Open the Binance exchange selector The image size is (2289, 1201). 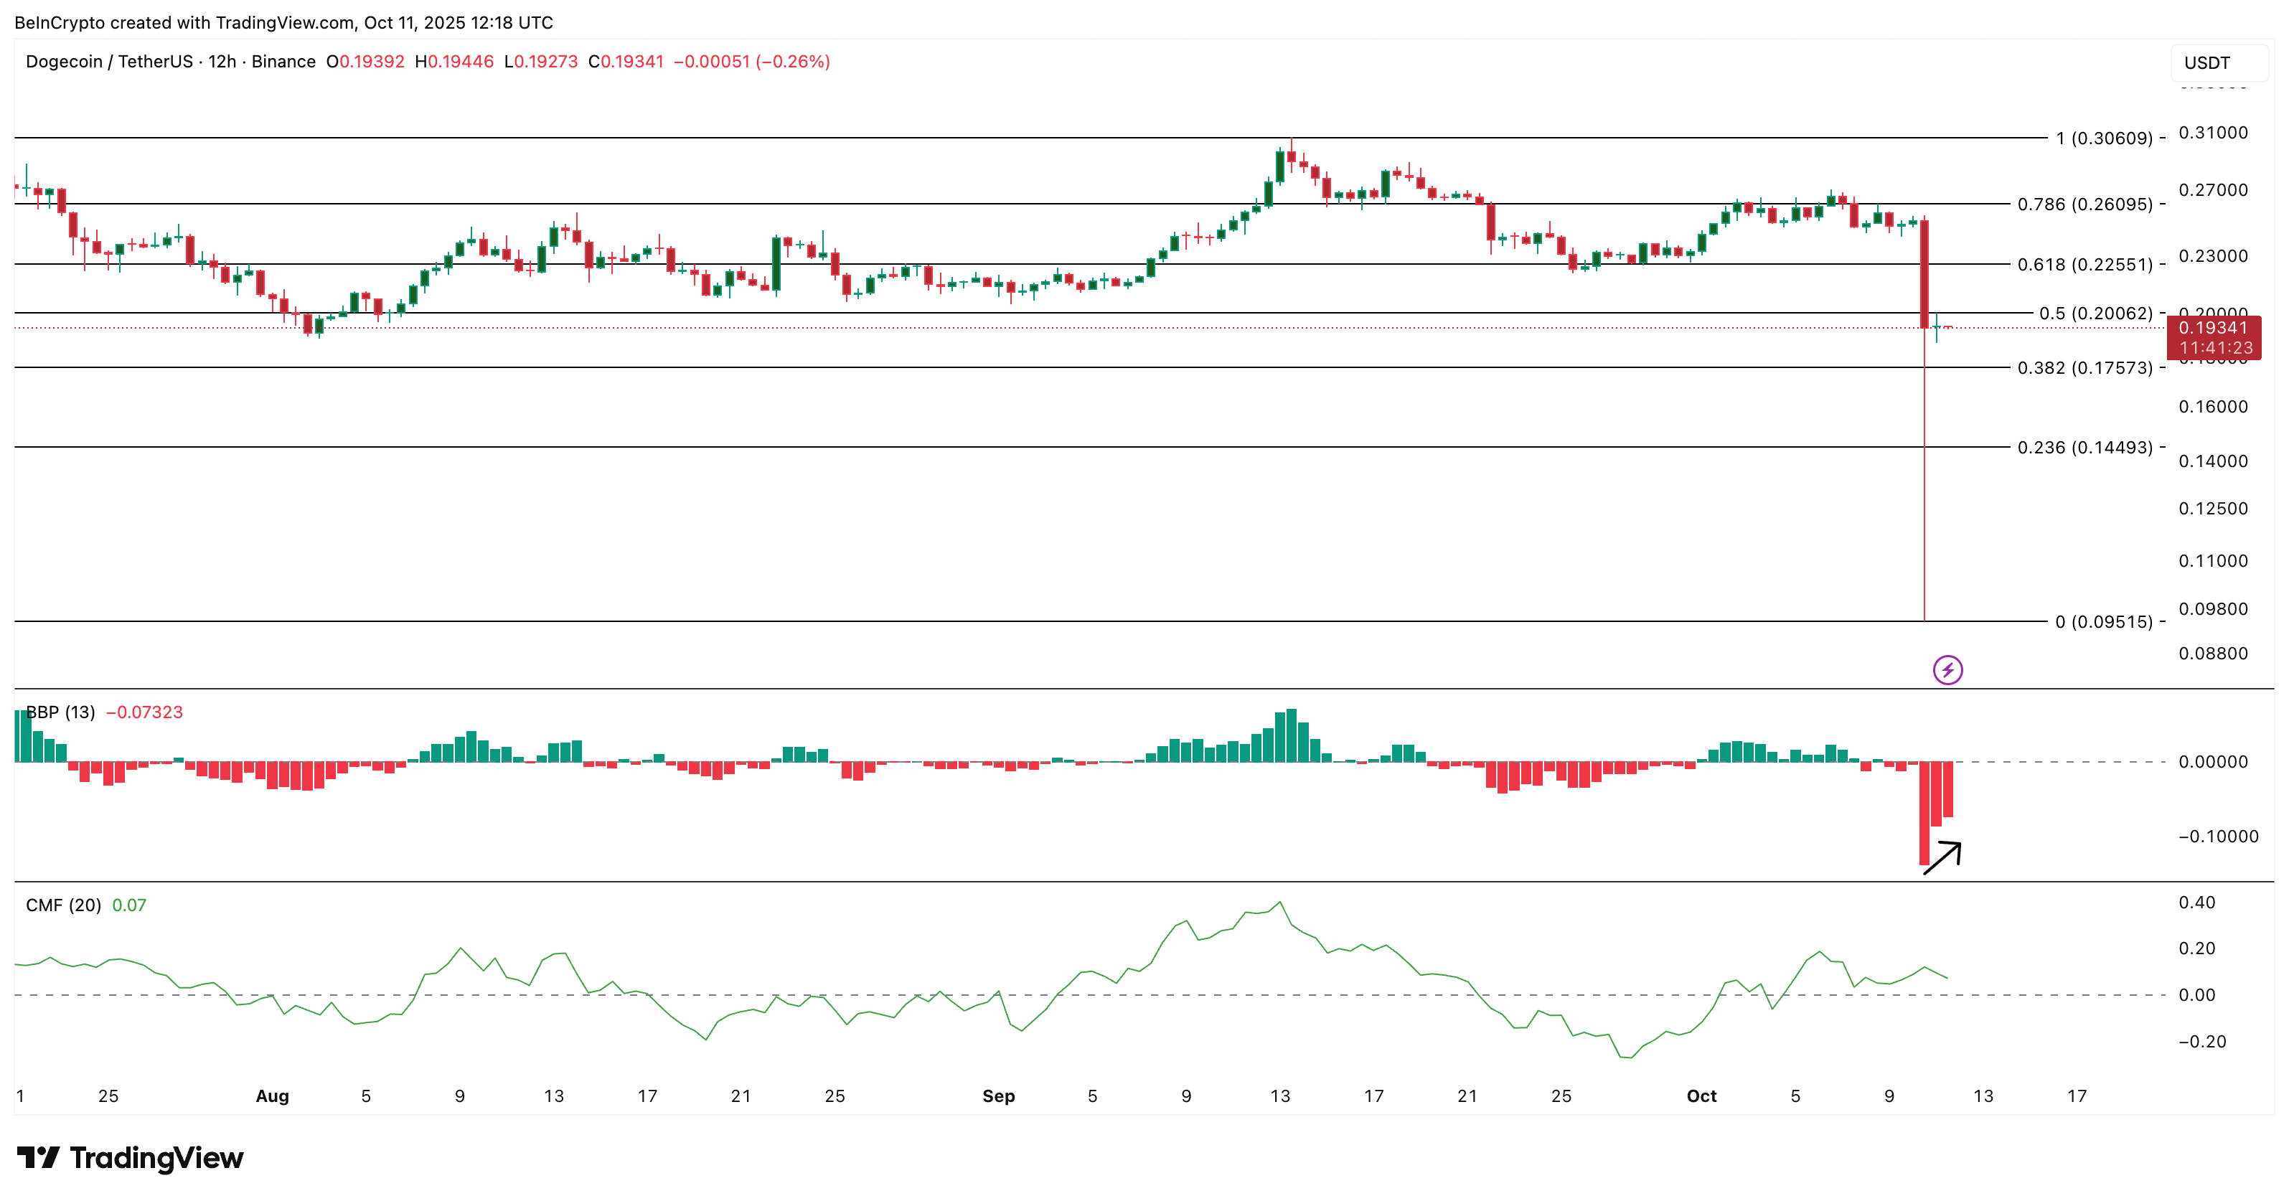click(283, 61)
